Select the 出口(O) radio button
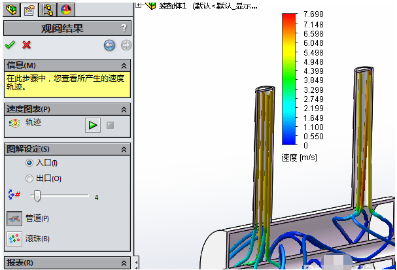Viewport: 397px width, 270px height. (x=29, y=178)
